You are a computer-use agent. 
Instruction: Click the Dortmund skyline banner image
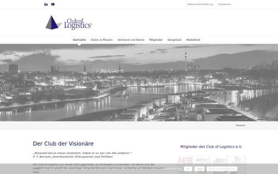[139, 83]
